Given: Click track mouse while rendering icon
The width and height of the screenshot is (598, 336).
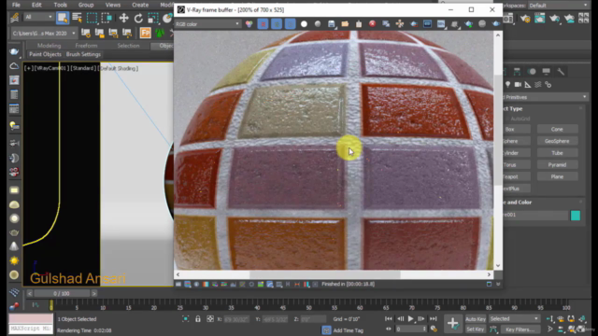Looking at the screenshot, I should click(x=400, y=24).
